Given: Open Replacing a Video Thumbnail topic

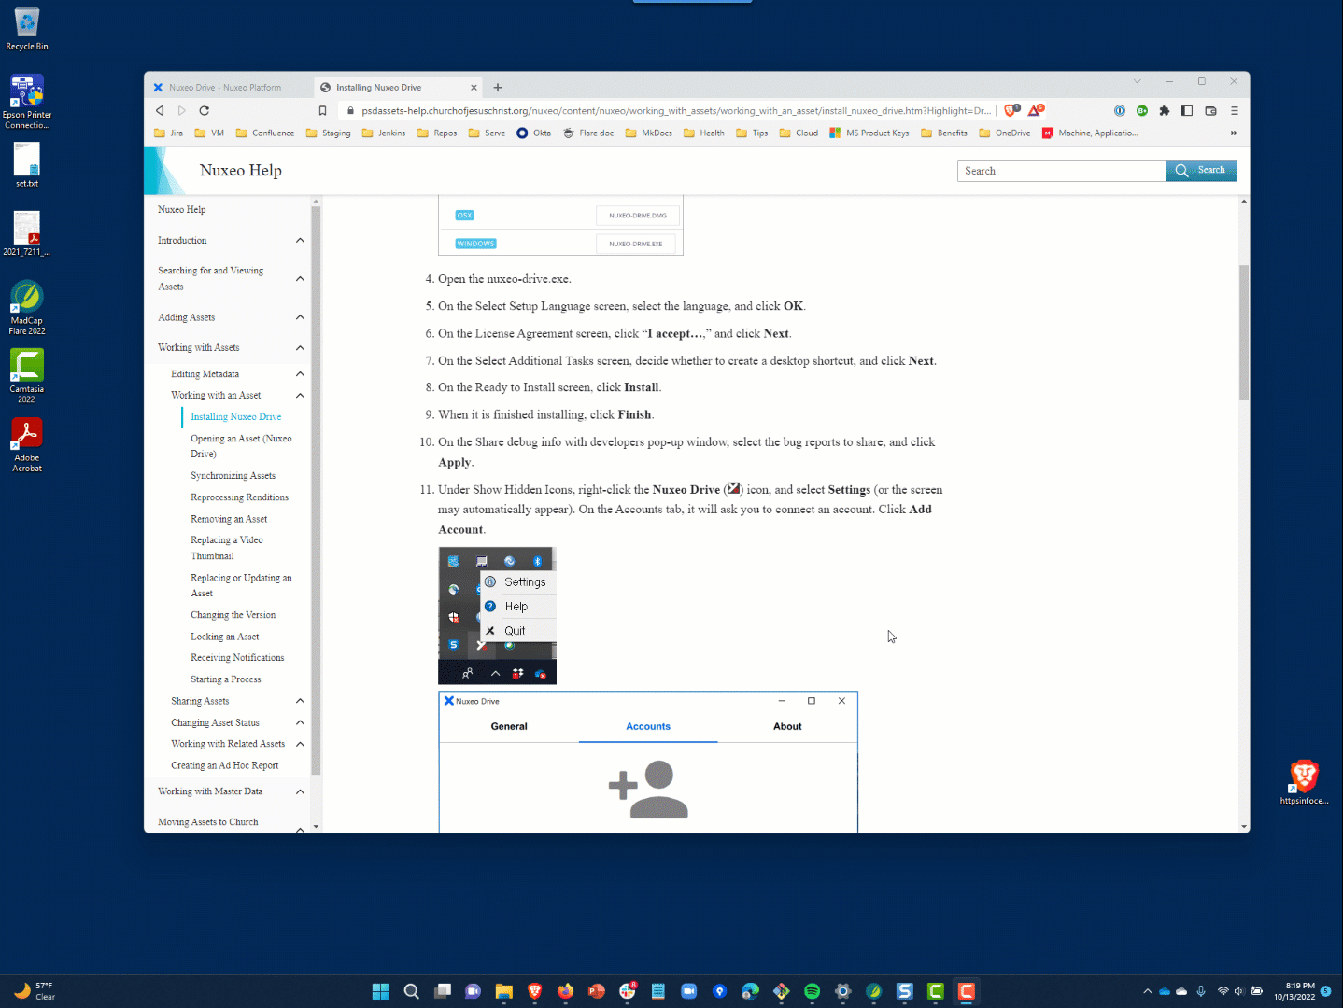Looking at the screenshot, I should 227,548.
